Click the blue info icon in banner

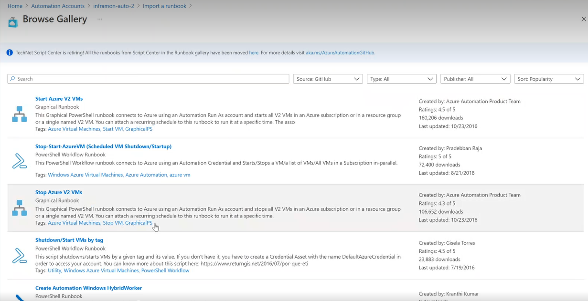point(10,52)
